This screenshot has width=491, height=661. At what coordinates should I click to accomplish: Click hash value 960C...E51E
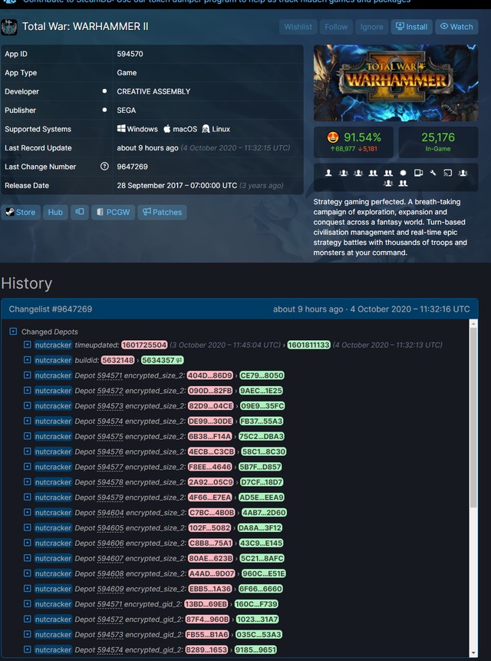coord(264,573)
